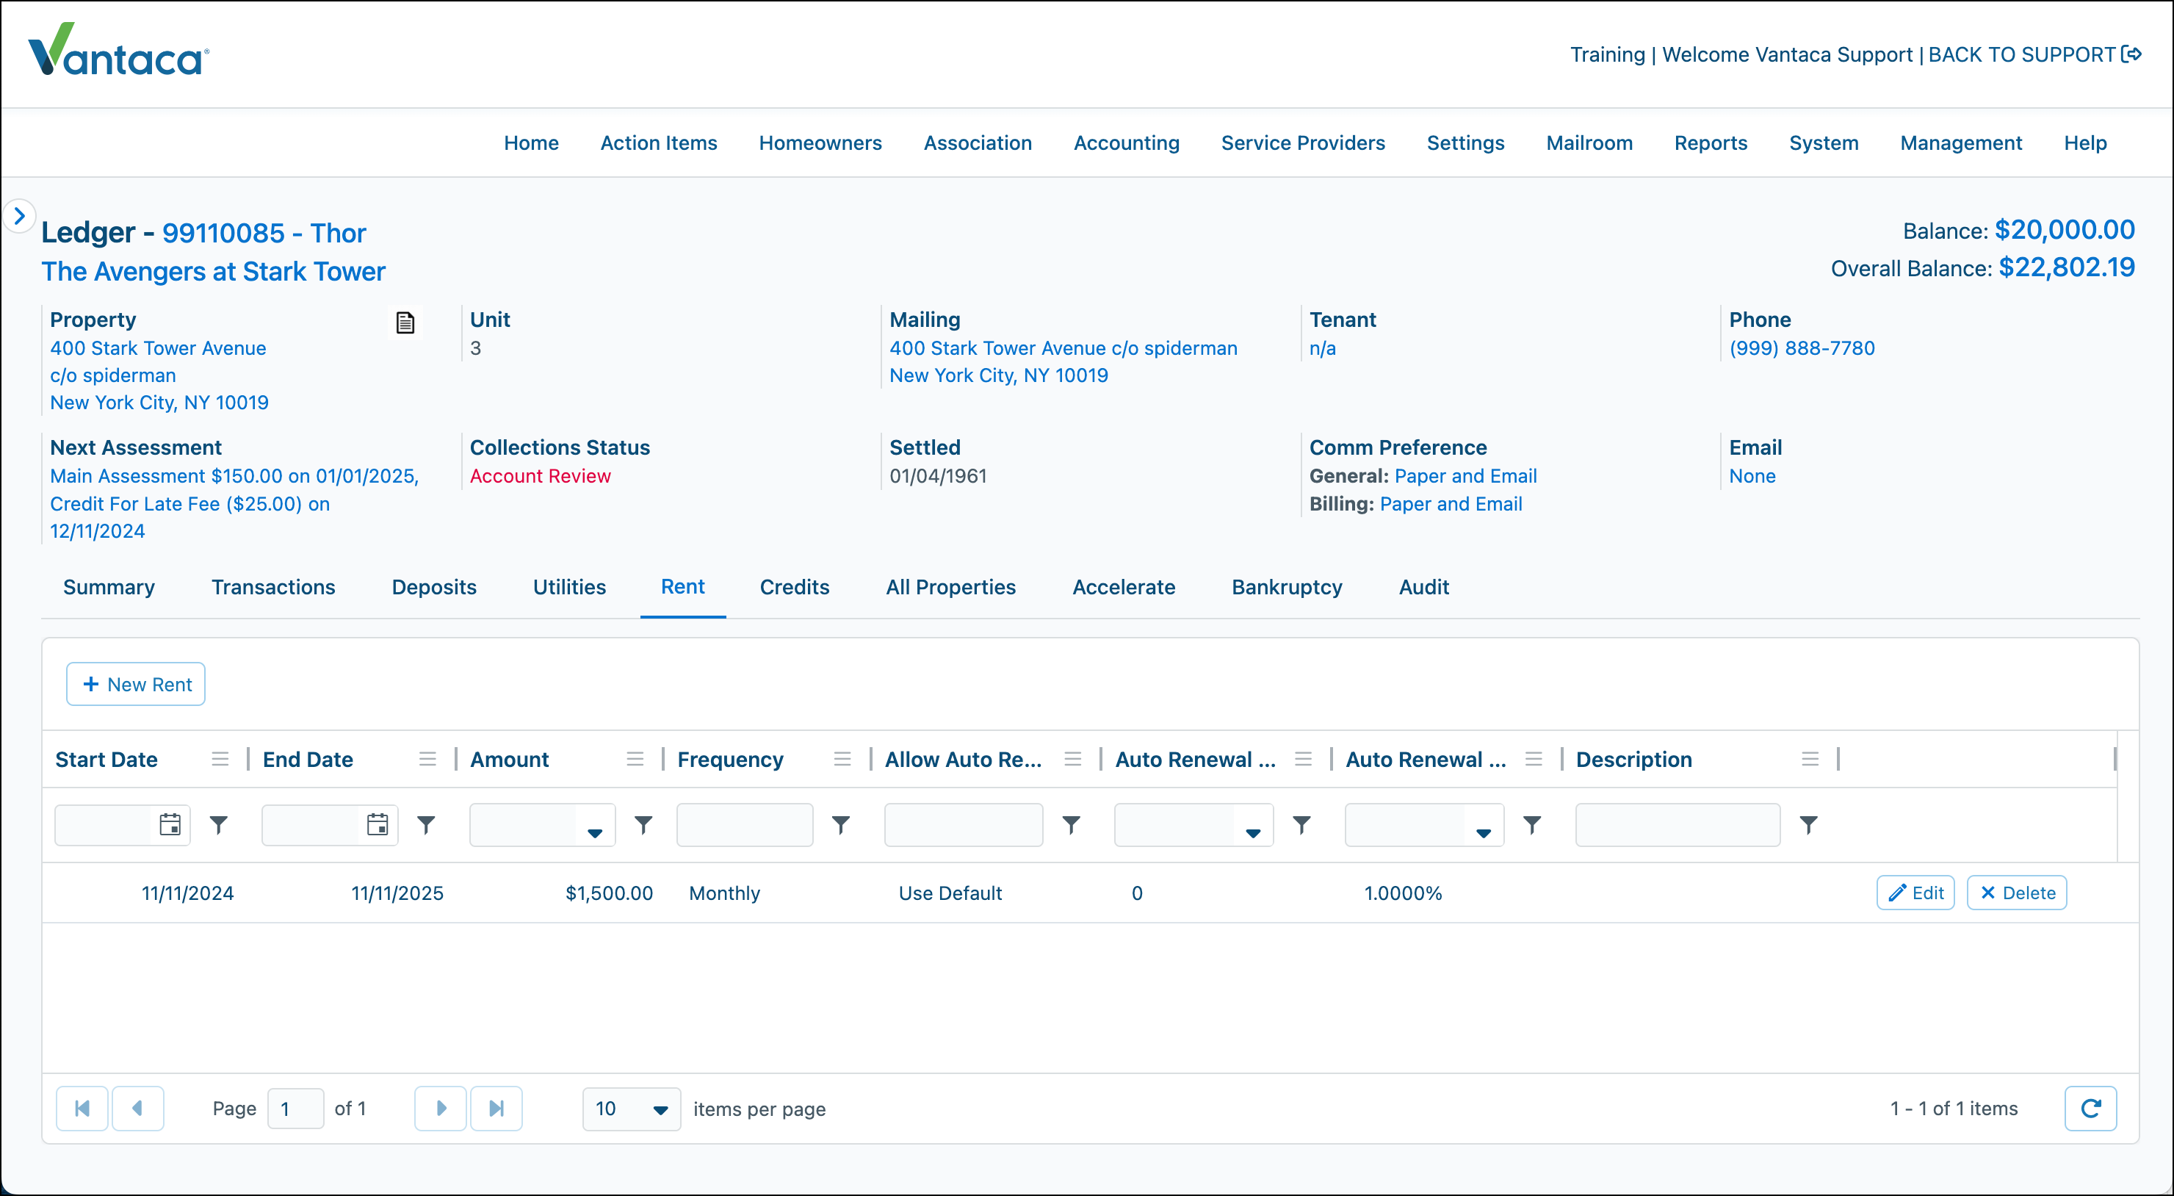Image resolution: width=2174 pixels, height=1196 pixels.
Task: Switch to the All Properties tab
Action: tap(951, 586)
